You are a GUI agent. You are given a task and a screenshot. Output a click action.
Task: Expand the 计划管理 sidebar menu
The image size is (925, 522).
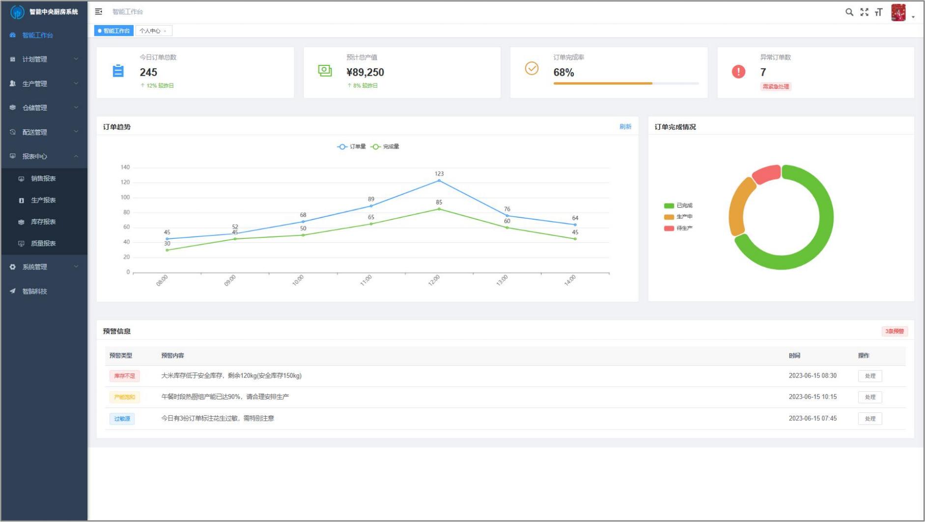(44, 59)
